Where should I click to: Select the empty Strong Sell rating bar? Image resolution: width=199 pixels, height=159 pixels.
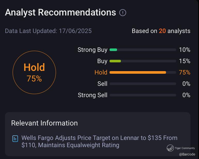point(143,95)
